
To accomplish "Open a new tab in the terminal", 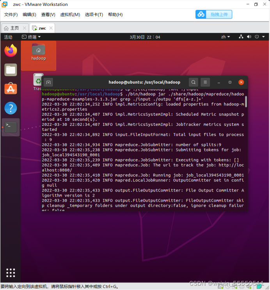I will 48,82.
